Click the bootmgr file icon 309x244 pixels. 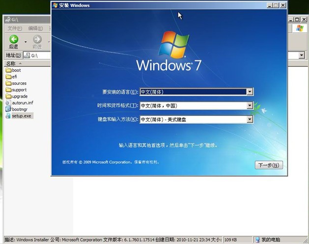[x=8, y=109]
